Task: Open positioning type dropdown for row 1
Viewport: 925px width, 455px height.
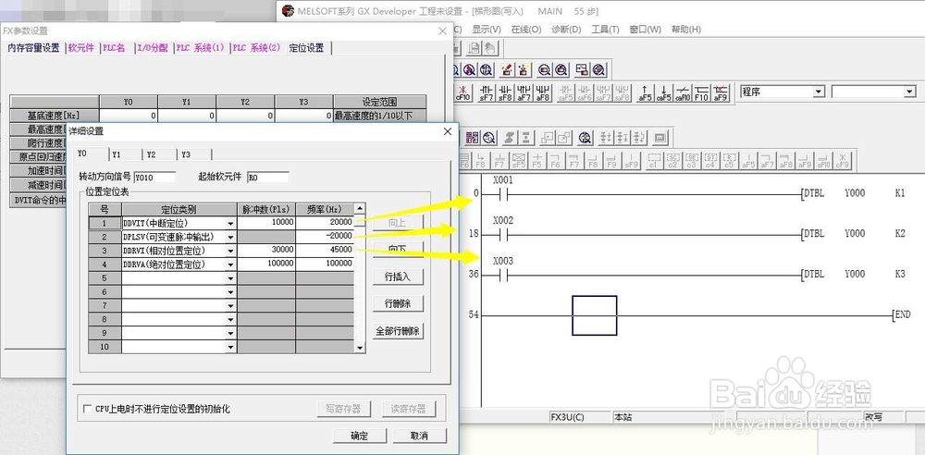Action: (230, 223)
